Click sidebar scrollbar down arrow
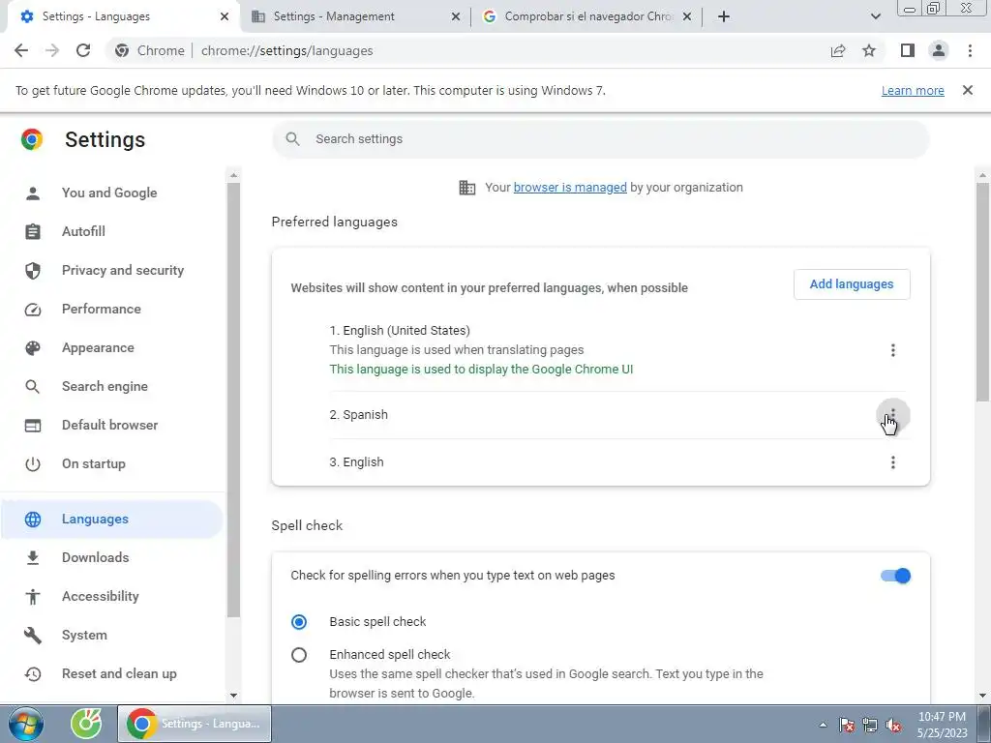This screenshot has width=991, height=743. pyautogui.click(x=233, y=696)
